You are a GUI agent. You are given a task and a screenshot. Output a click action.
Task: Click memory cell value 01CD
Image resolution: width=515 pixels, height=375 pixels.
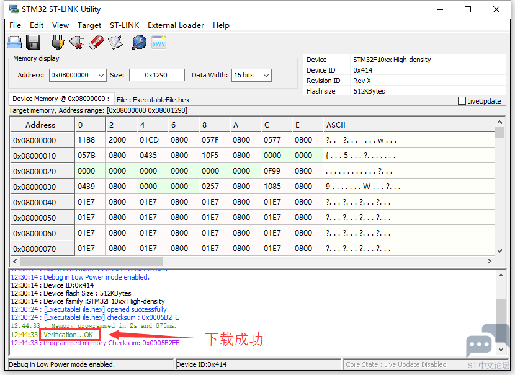[153, 140]
